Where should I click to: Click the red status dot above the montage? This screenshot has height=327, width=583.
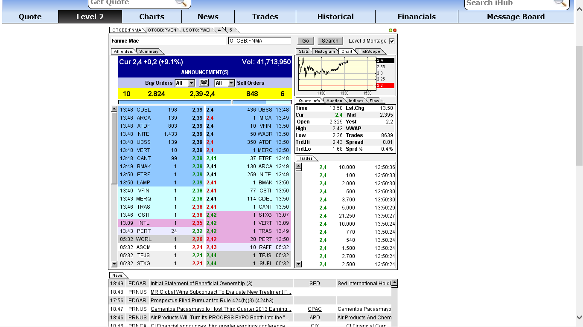(396, 30)
